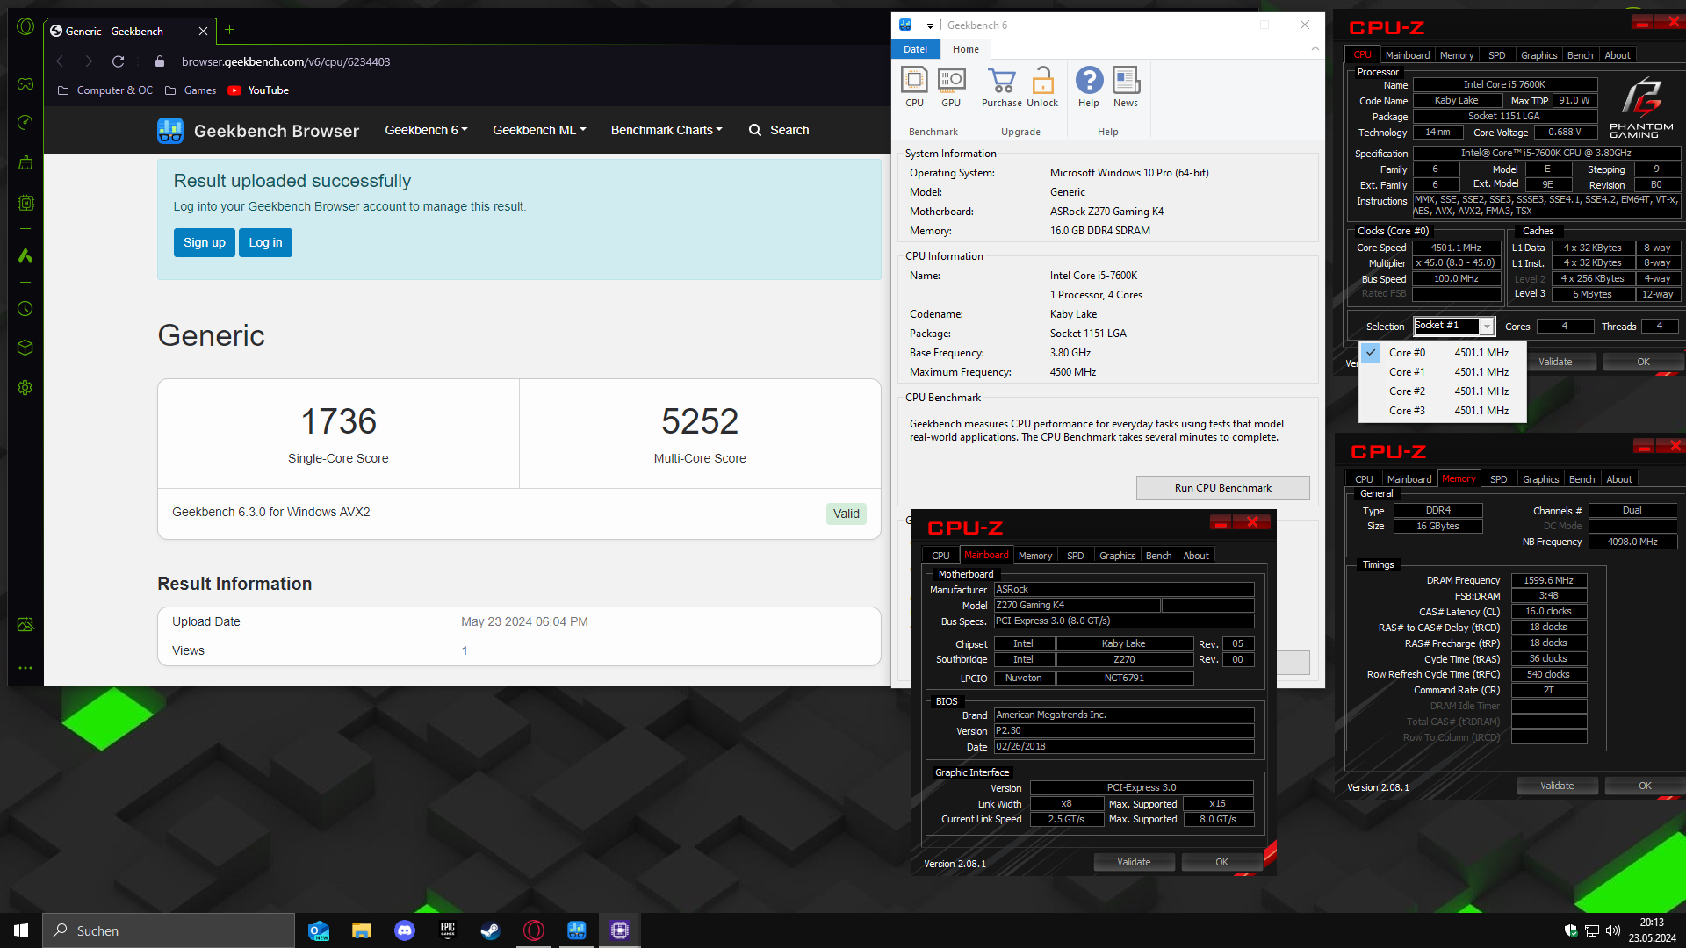Open Bench tab in the CPU-Z CPU window
This screenshot has width=1686, height=948.
pyautogui.click(x=1580, y=55)
